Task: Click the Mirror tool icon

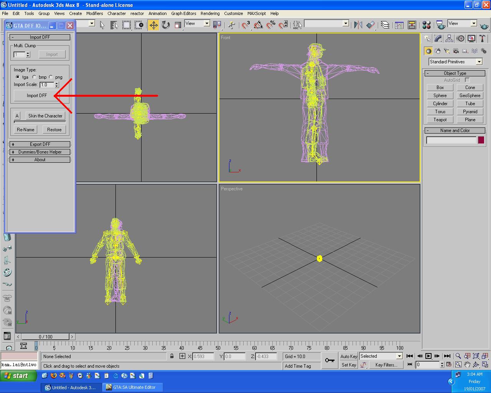Action: [x=358, y=25]
